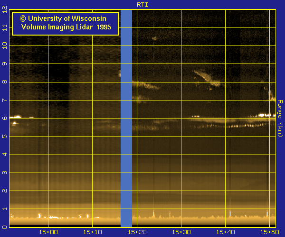Viewport: 285px width, 237px height.
Task: Click the 4 km range label
Action: [x=5, y=155]
